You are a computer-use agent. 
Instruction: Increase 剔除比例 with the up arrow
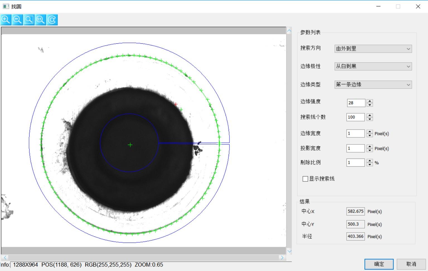(370, 161)
